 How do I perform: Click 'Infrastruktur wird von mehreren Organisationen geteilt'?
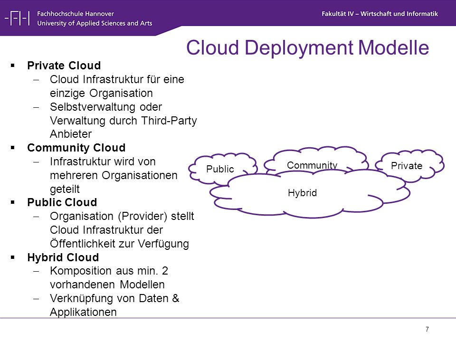point(114,175)
